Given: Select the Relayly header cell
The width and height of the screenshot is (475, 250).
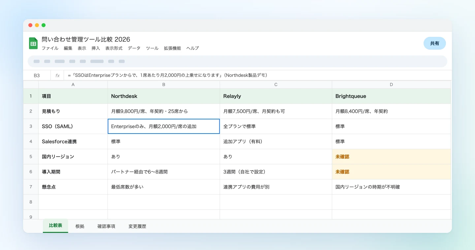Looking at the screenshot, I should coord(276,96).
